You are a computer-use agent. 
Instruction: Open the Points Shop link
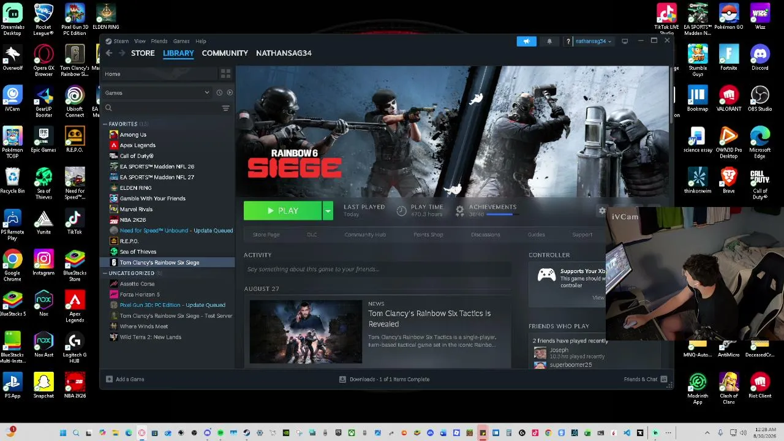[x=428, y=235]
